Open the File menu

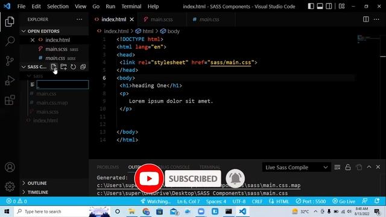click(x=21, y=7)
